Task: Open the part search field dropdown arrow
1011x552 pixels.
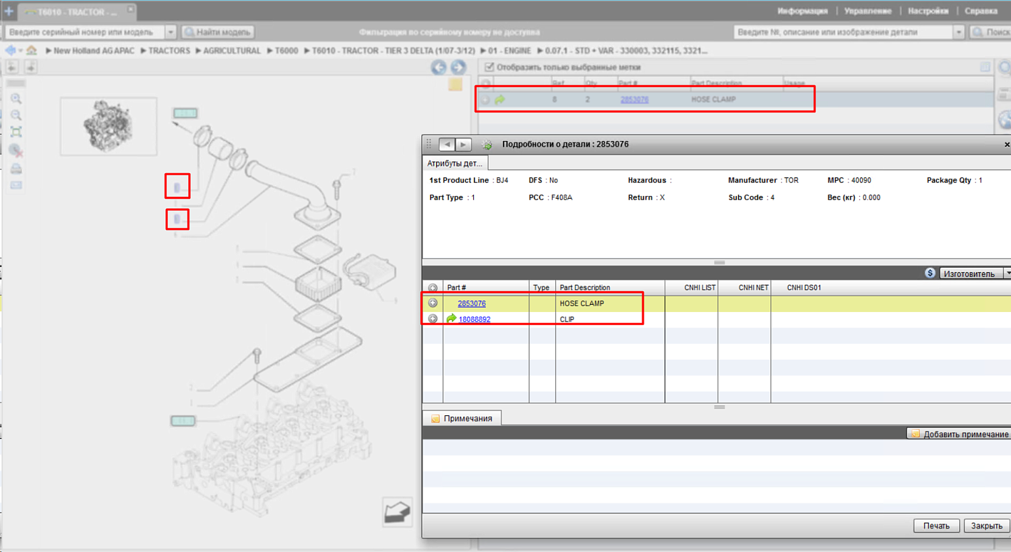Action: click(x=958, y=32)
